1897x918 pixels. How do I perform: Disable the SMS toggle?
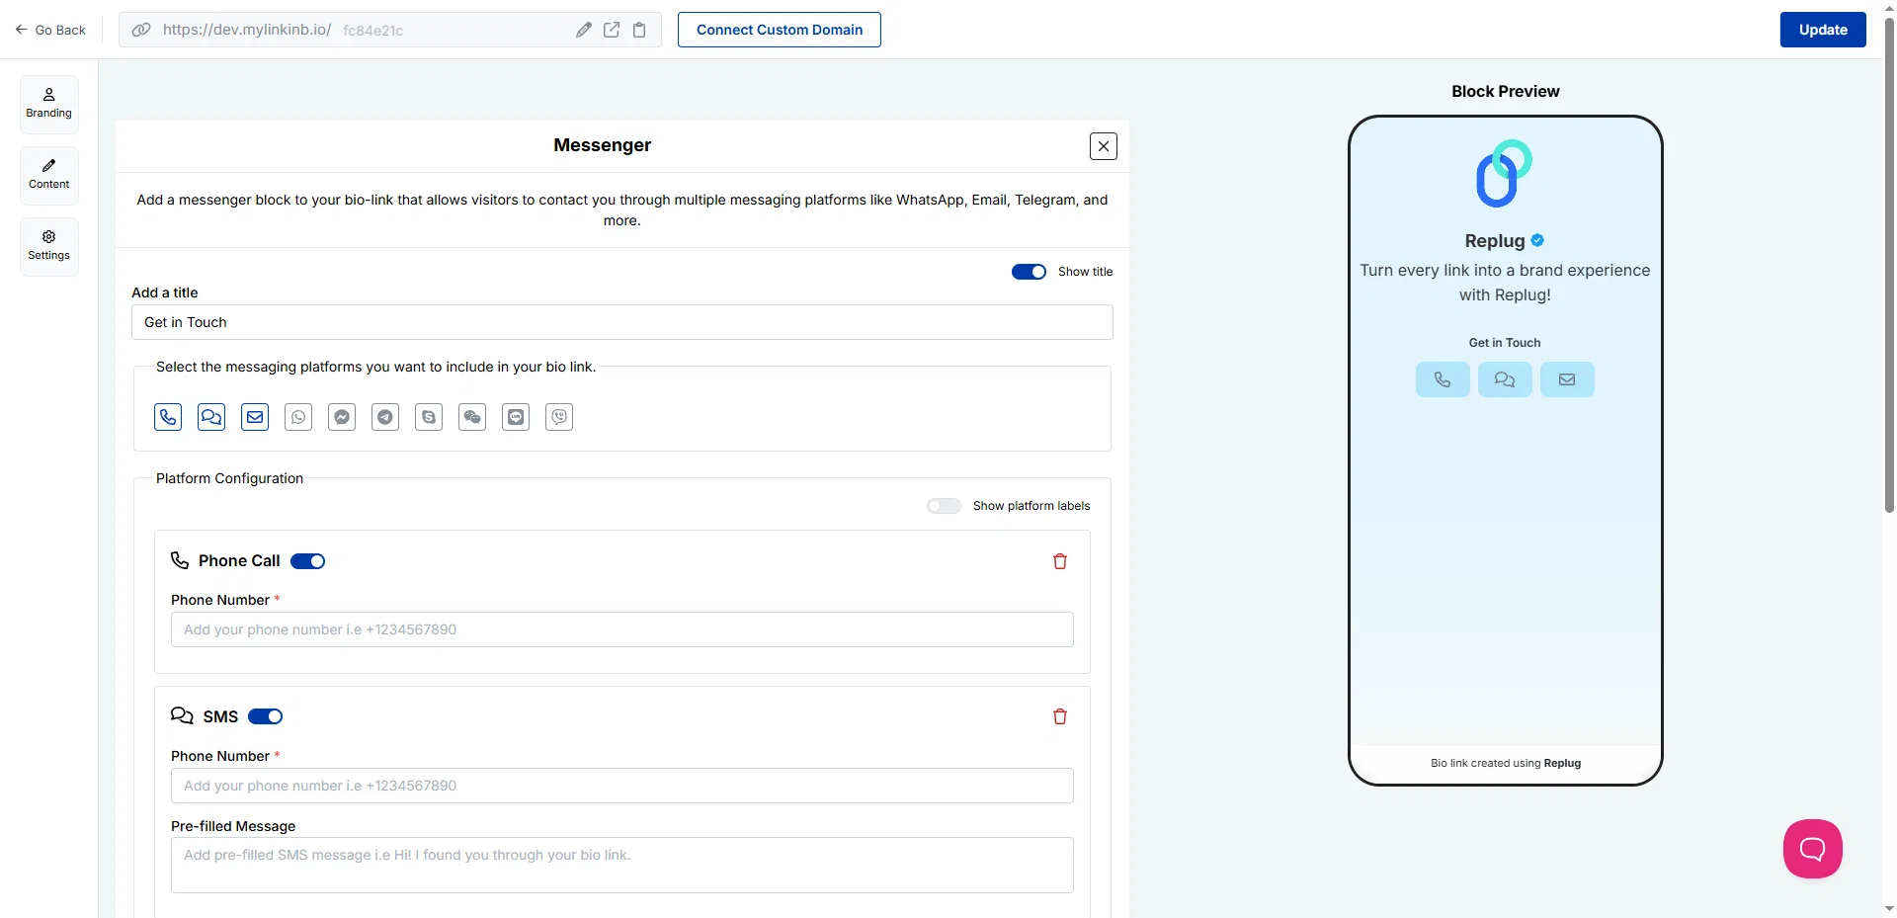266,716
